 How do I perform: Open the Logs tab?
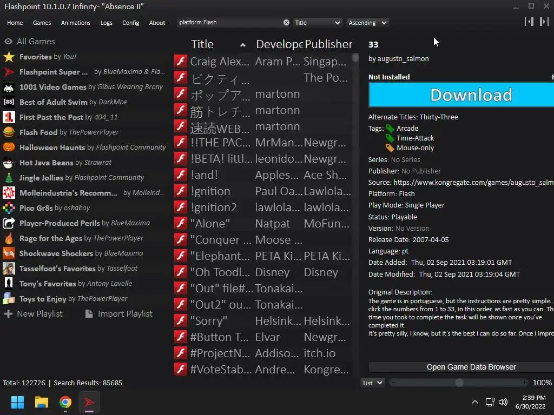pyautogui.click(x=107, y=23)
